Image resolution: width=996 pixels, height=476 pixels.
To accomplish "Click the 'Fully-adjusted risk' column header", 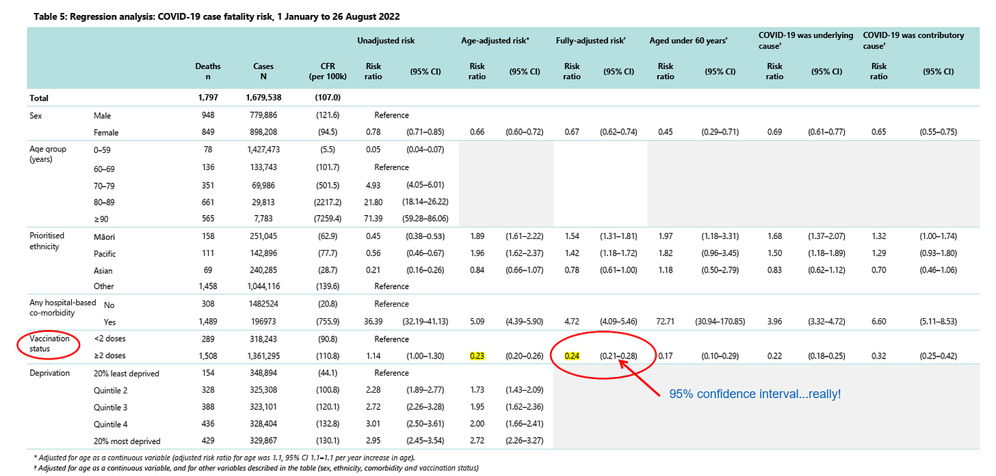I will pyautogui.click(x=591, y=41).
